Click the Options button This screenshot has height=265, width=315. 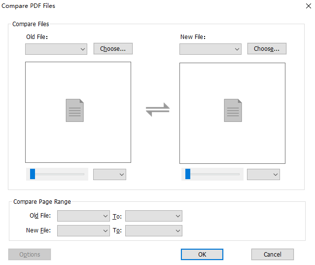30,255
